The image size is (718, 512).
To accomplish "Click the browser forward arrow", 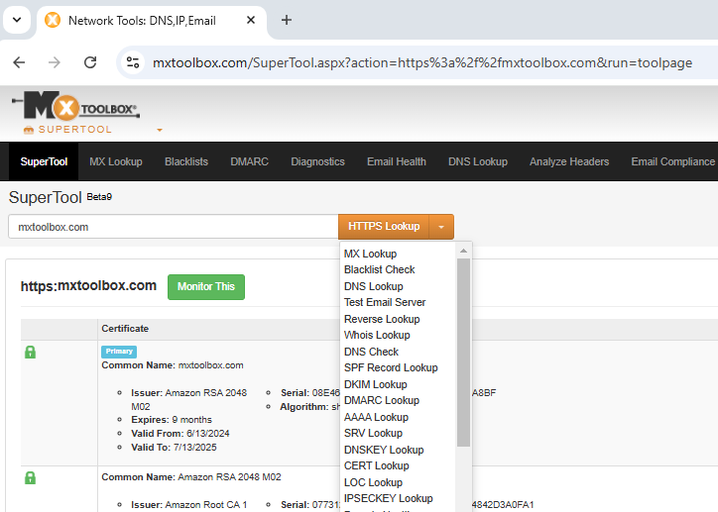I will 55,62.
